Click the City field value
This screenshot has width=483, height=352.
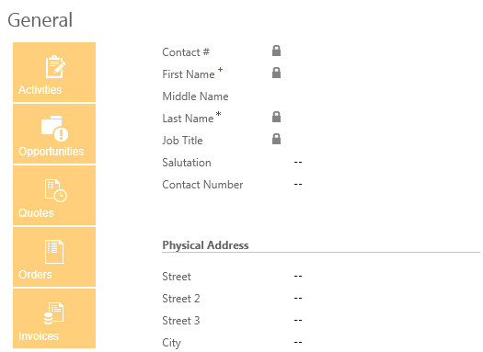[298, 342]
